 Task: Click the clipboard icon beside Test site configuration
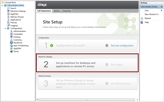click(107, 45)
